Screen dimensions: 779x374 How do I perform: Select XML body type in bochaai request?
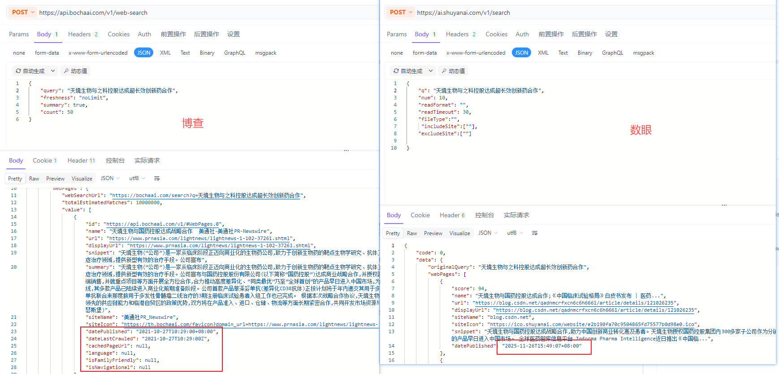[x=165, y=53]
